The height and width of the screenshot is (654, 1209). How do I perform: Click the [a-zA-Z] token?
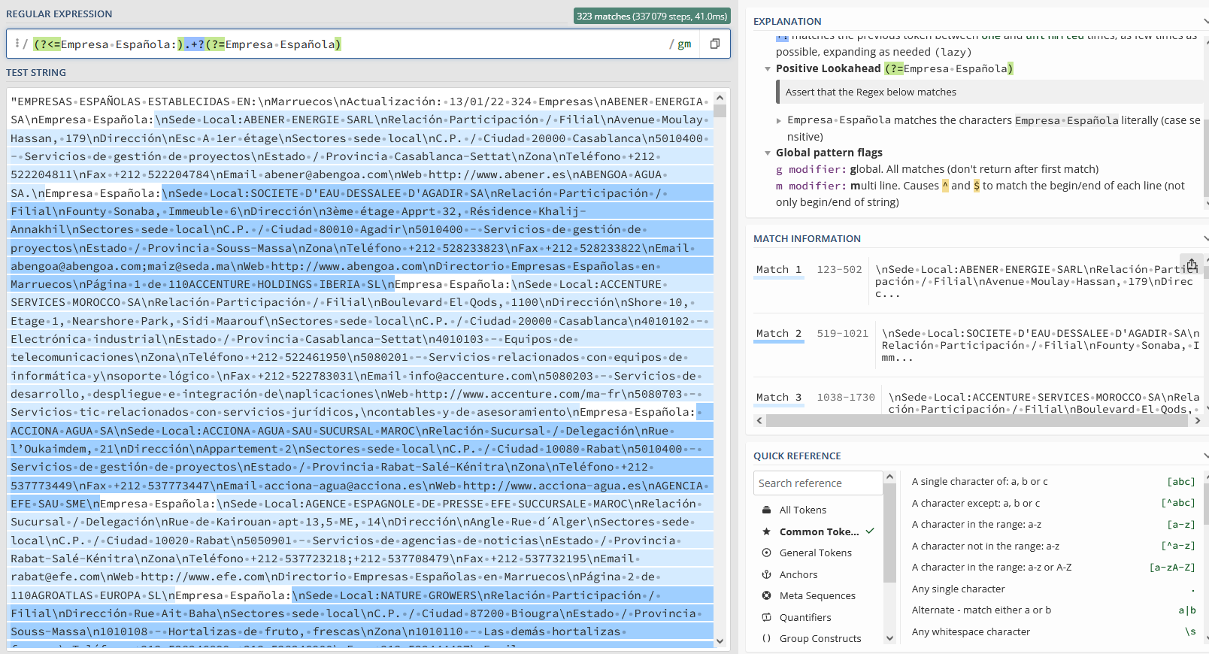(1172, 567)
